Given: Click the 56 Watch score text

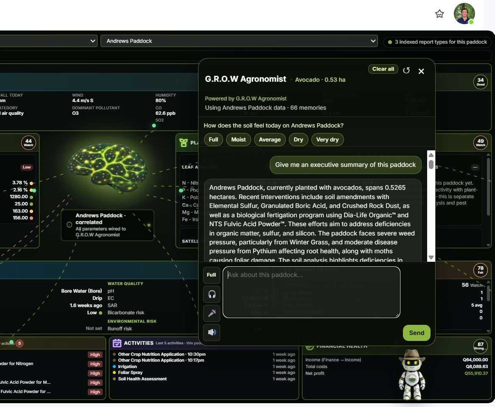Looking at the screenshot, I should (472, 285).
